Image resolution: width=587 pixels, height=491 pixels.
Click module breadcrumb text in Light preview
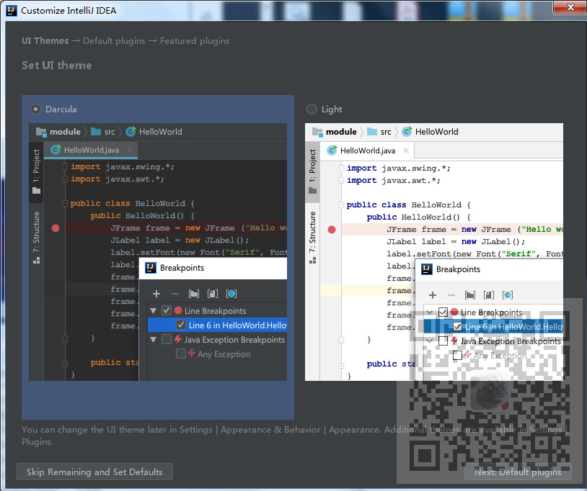[x=341, y=132]
